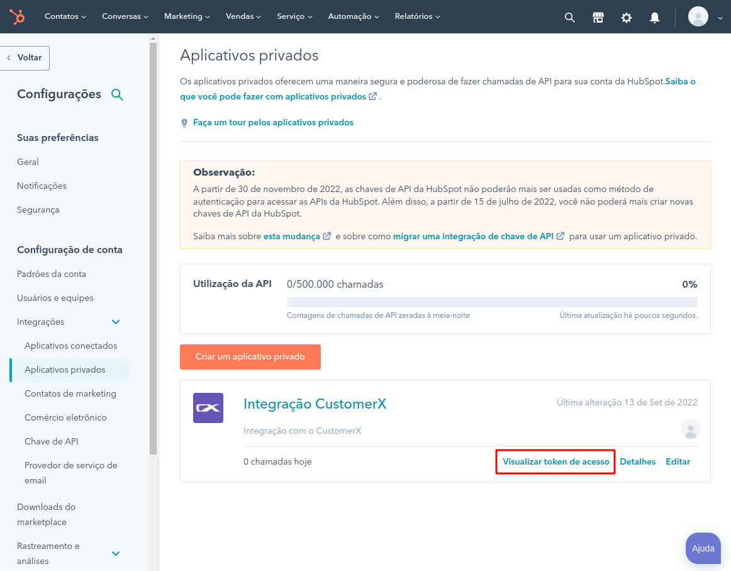This screenshot has width=731, height=571.
Task: Click '0 chamadas hoje' text
Action: tap(277, 462)
